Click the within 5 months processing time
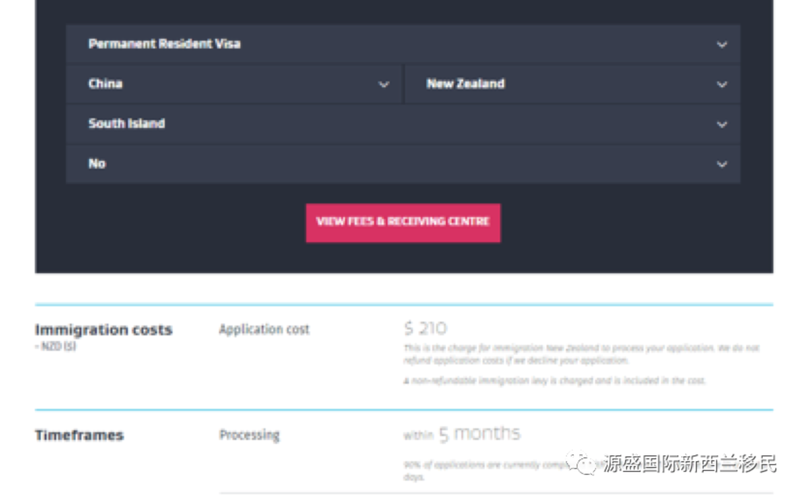The height and width of the screenshot is (500, 785). pyautogui.click(x=462, y=434)
